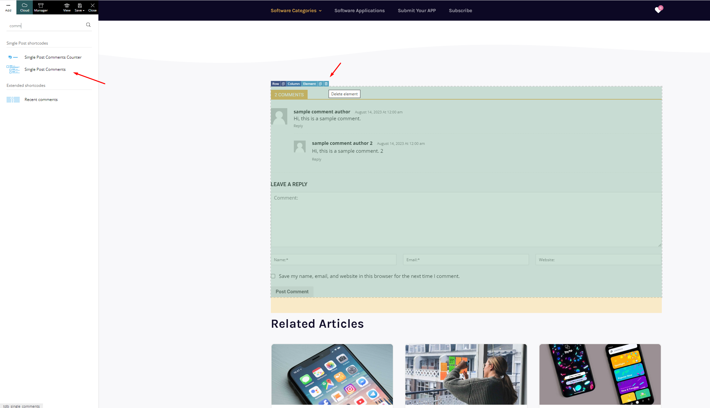Duplicate the row with copy icon
Viewport: 710px width, 408px height.
click(283, 84)
